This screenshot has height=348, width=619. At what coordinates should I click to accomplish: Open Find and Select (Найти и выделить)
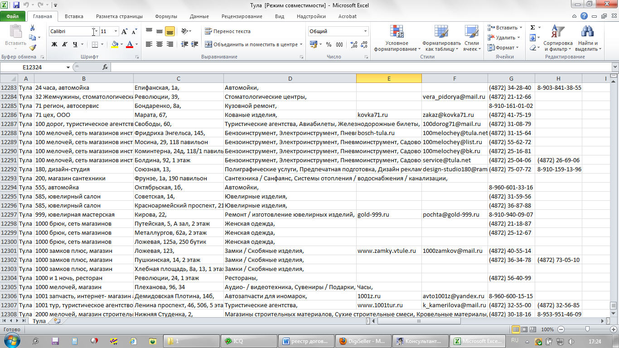pos(588,38)
